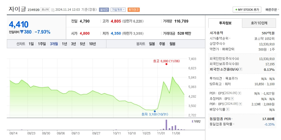This screenshot has width=281, height=140.
Task: Show the 월봉 candlestick chart
Action: coord(172,44)
